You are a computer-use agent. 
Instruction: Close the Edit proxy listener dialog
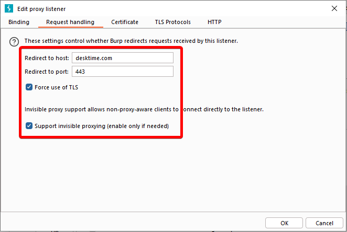(334, 9)
